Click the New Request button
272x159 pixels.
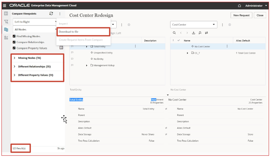[x=241, y=15]
